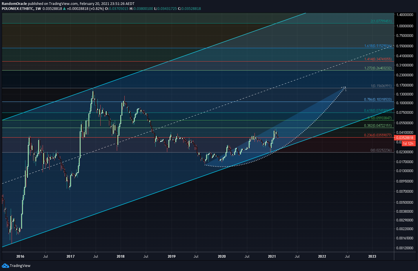Click price axis value 0.00500000
This screenshot has width=418, height=271.
[405, 203]
